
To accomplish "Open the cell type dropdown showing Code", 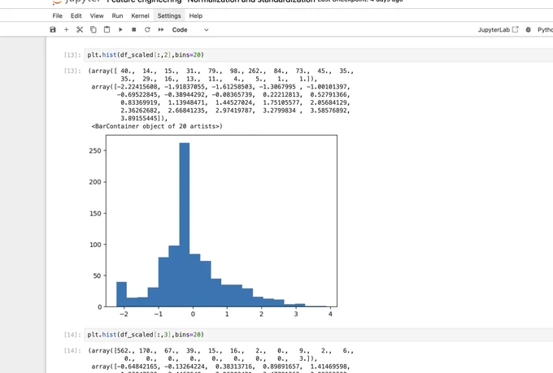I will click(x=190, y=30).
